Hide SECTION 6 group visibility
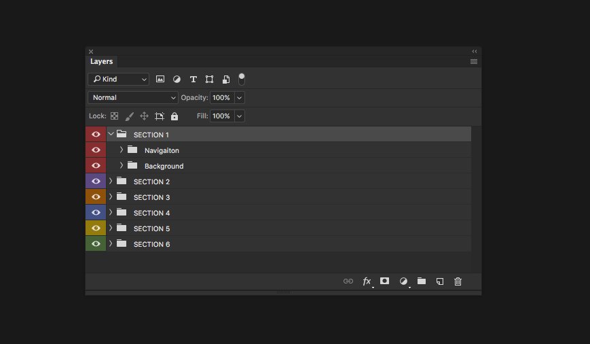Image resolution: width=590 pixels, height=344 pixels. pyautogui.click(x=96, y=244)
